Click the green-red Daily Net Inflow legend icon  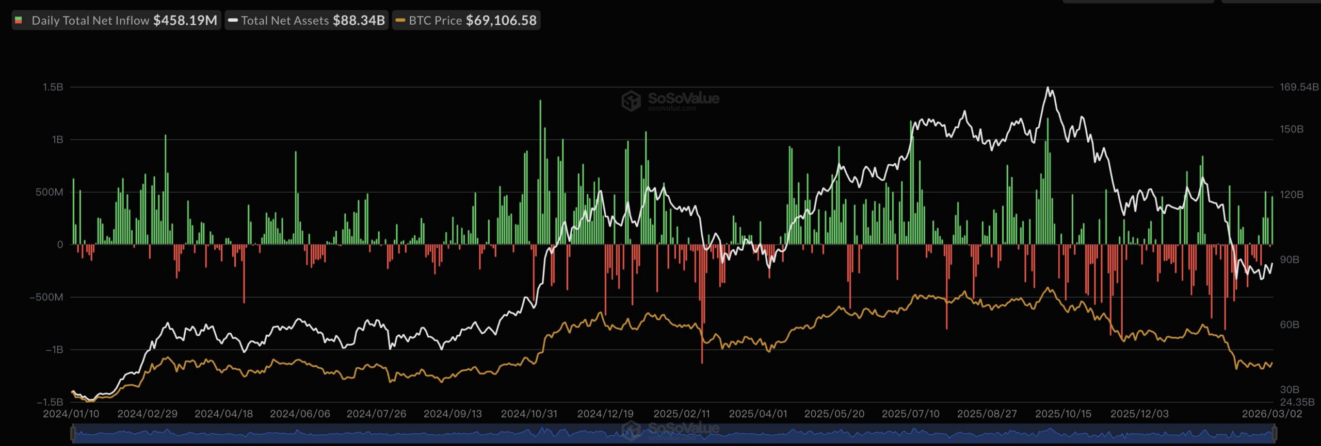(19, 21)
